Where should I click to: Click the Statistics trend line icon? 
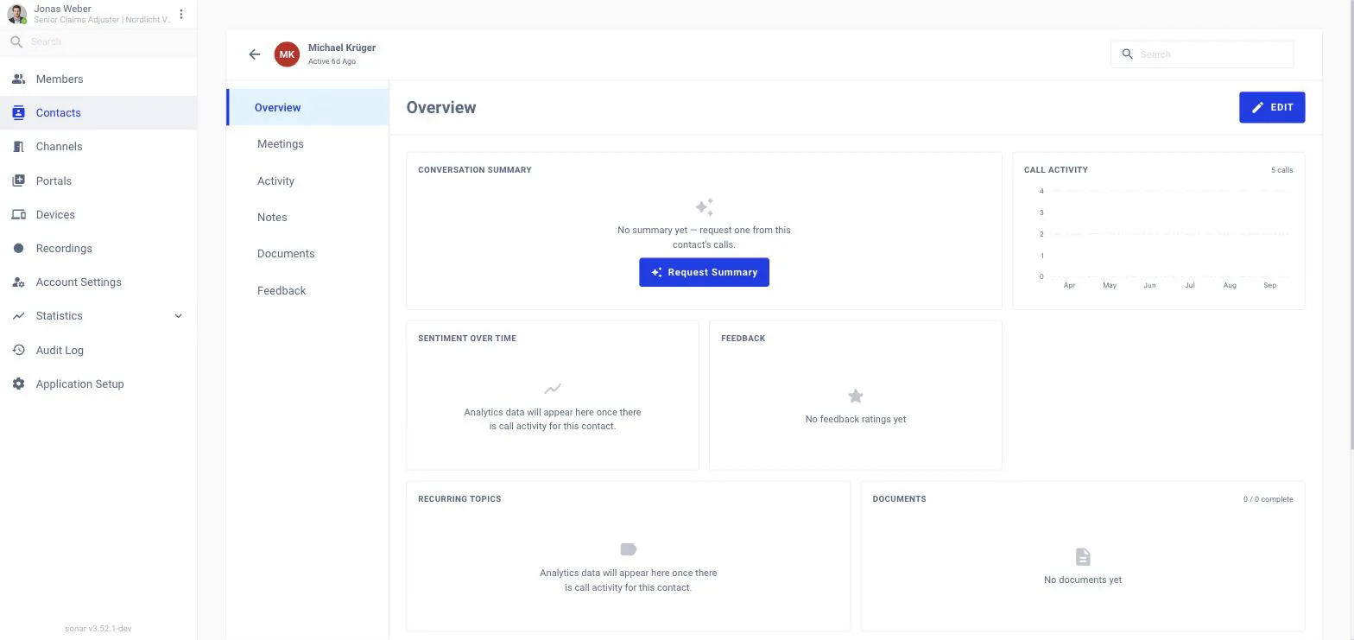(18, 316)
